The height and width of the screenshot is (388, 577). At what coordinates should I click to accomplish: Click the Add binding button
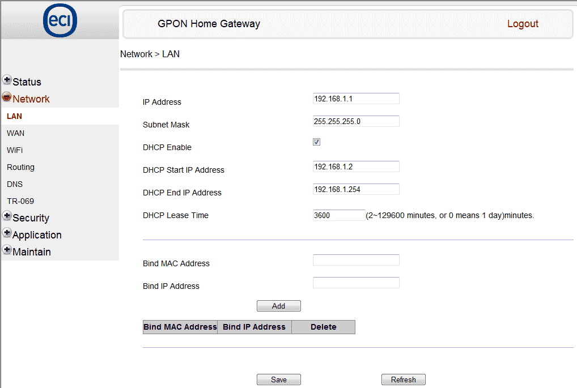[278, 306]
